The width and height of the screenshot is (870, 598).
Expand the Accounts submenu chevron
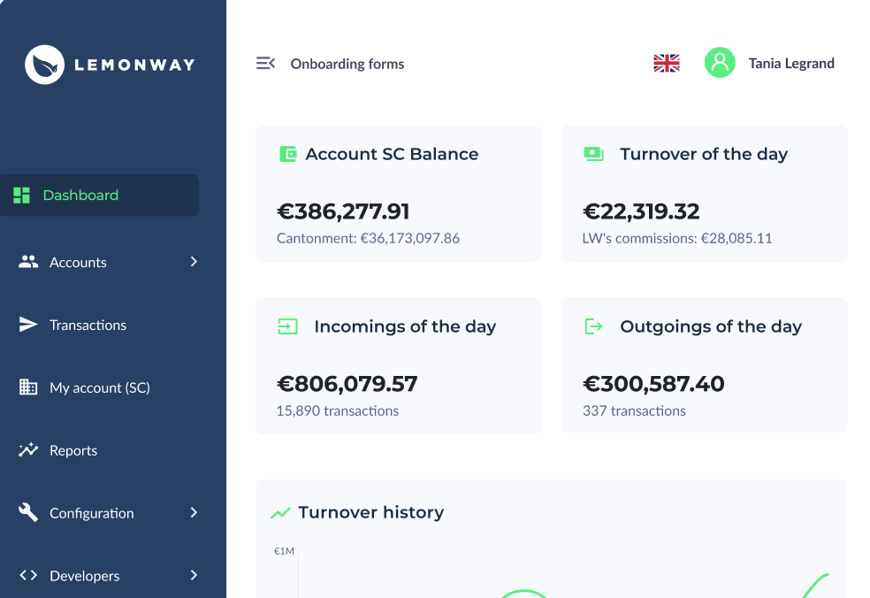(x=194, y=262)
